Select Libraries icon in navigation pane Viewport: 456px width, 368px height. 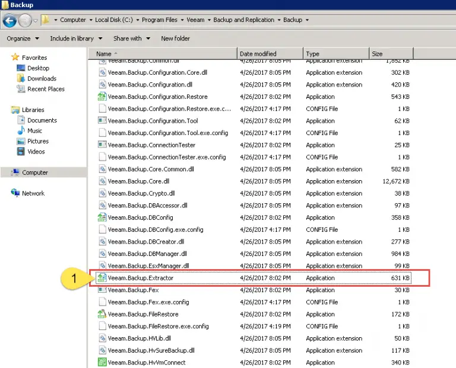(x=15, y=110)
